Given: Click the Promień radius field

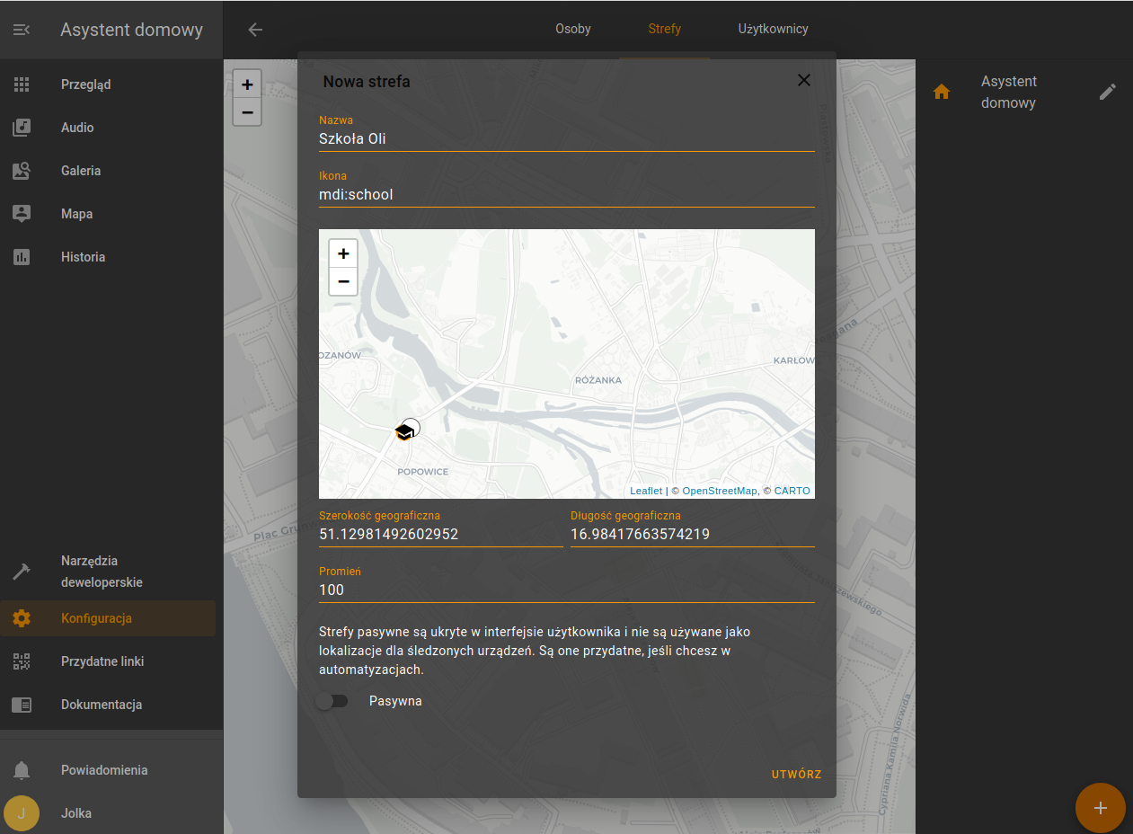Looking at the screenshot, I should (567, 583).
